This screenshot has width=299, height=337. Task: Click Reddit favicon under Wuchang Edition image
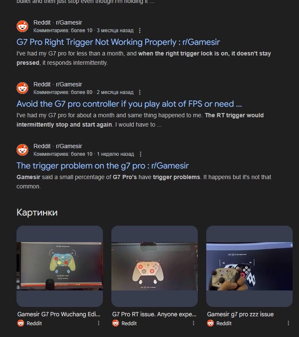(21, 323)
